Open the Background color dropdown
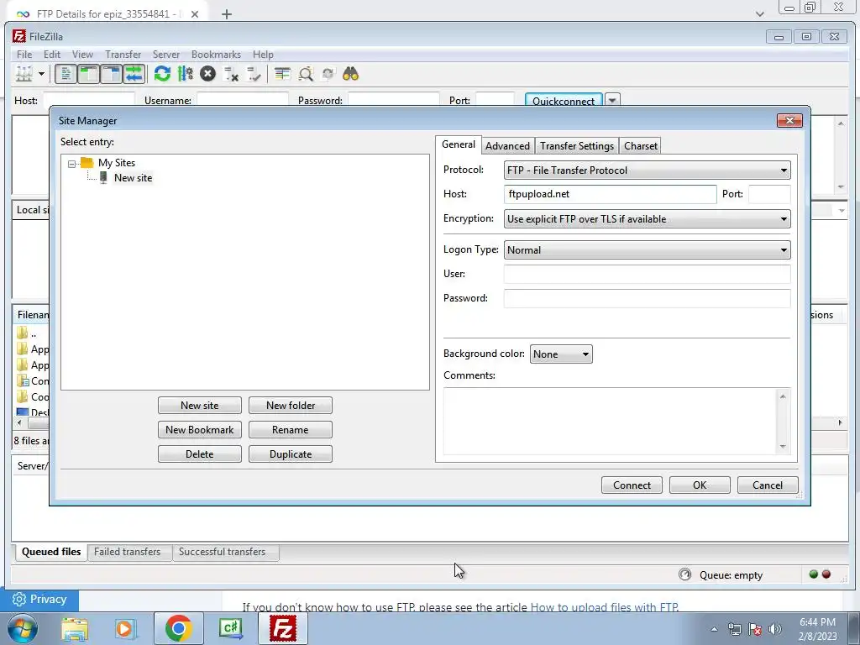The height and width of the screenshot is (645, 860). [561, 354]
